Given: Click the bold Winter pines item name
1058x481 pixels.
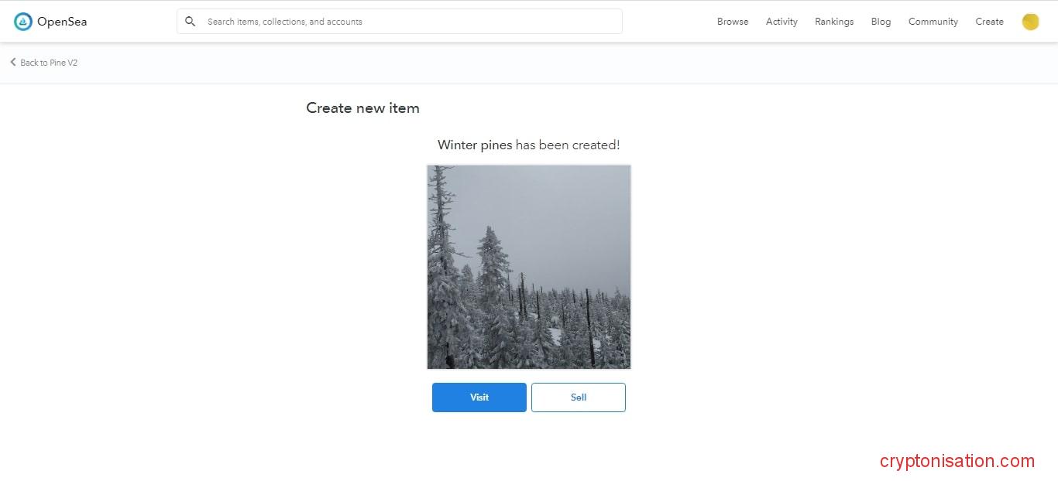Looking at the screenshot, I should coord(475,145).
